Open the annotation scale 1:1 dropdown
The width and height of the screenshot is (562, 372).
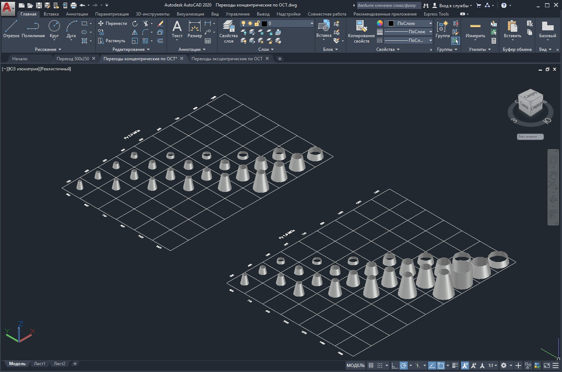tap(493, 365)
